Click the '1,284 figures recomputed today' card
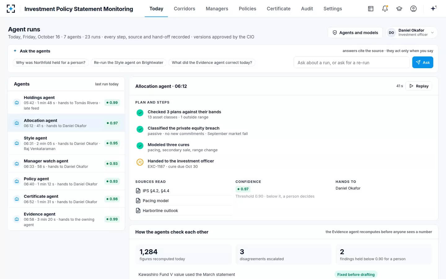 [183, 255]
